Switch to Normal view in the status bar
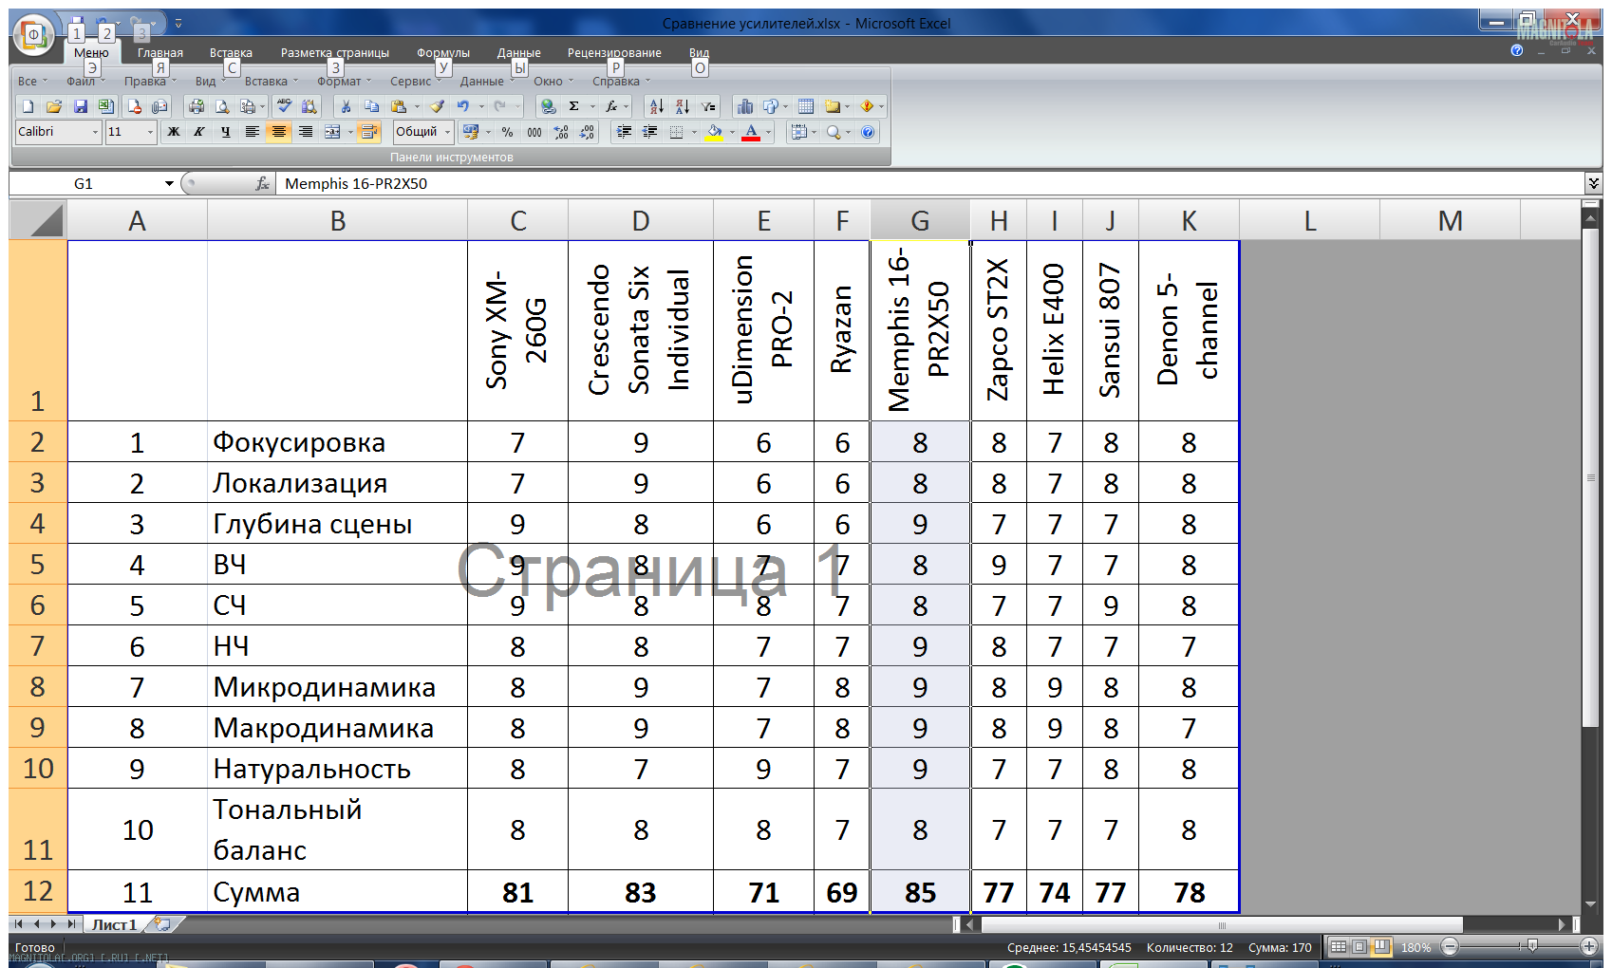 click(x=1339, y=947)
